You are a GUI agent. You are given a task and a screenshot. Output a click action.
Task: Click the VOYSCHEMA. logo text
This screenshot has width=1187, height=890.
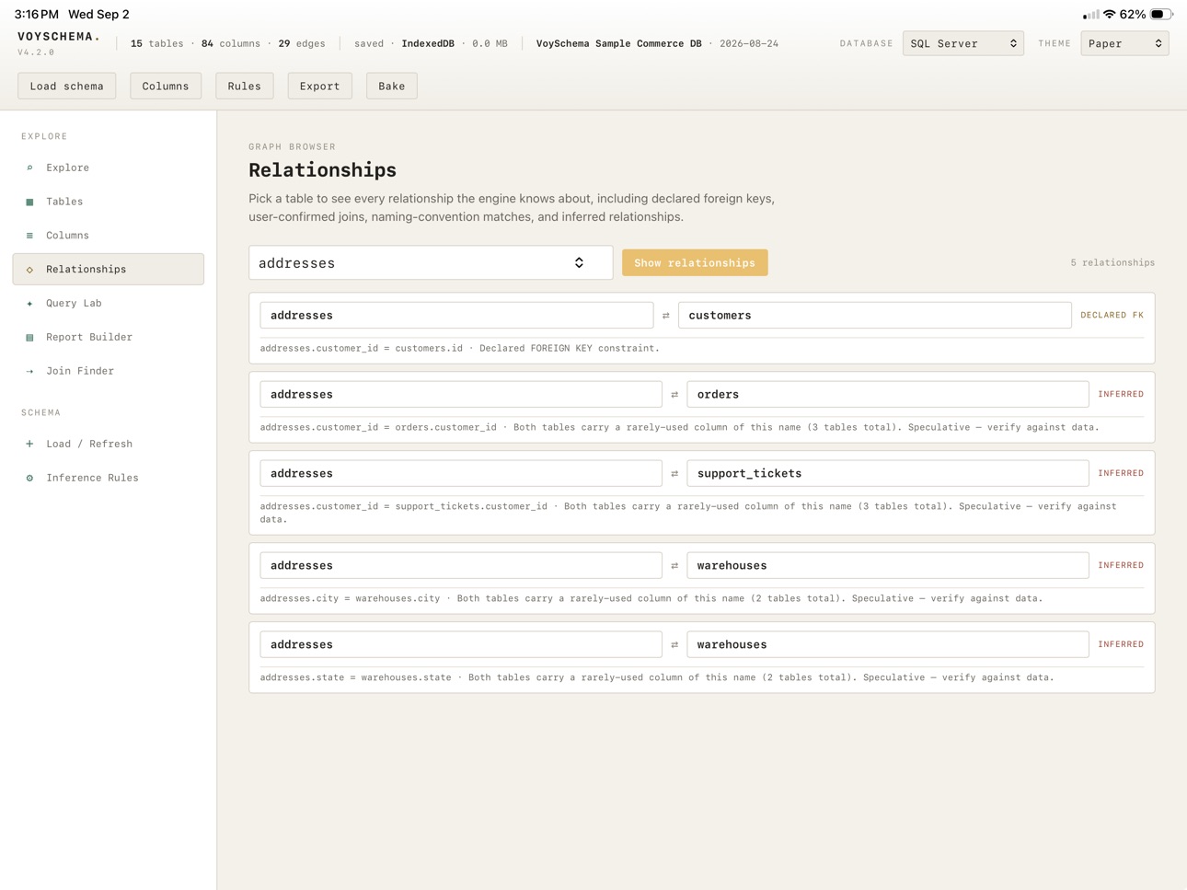[x=59, y=37]
